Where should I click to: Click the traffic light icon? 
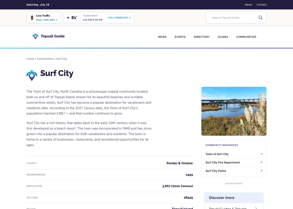coord(32,18)
